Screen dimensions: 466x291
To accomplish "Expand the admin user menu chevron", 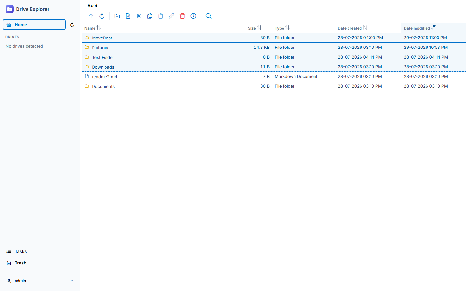I will 72,281.
